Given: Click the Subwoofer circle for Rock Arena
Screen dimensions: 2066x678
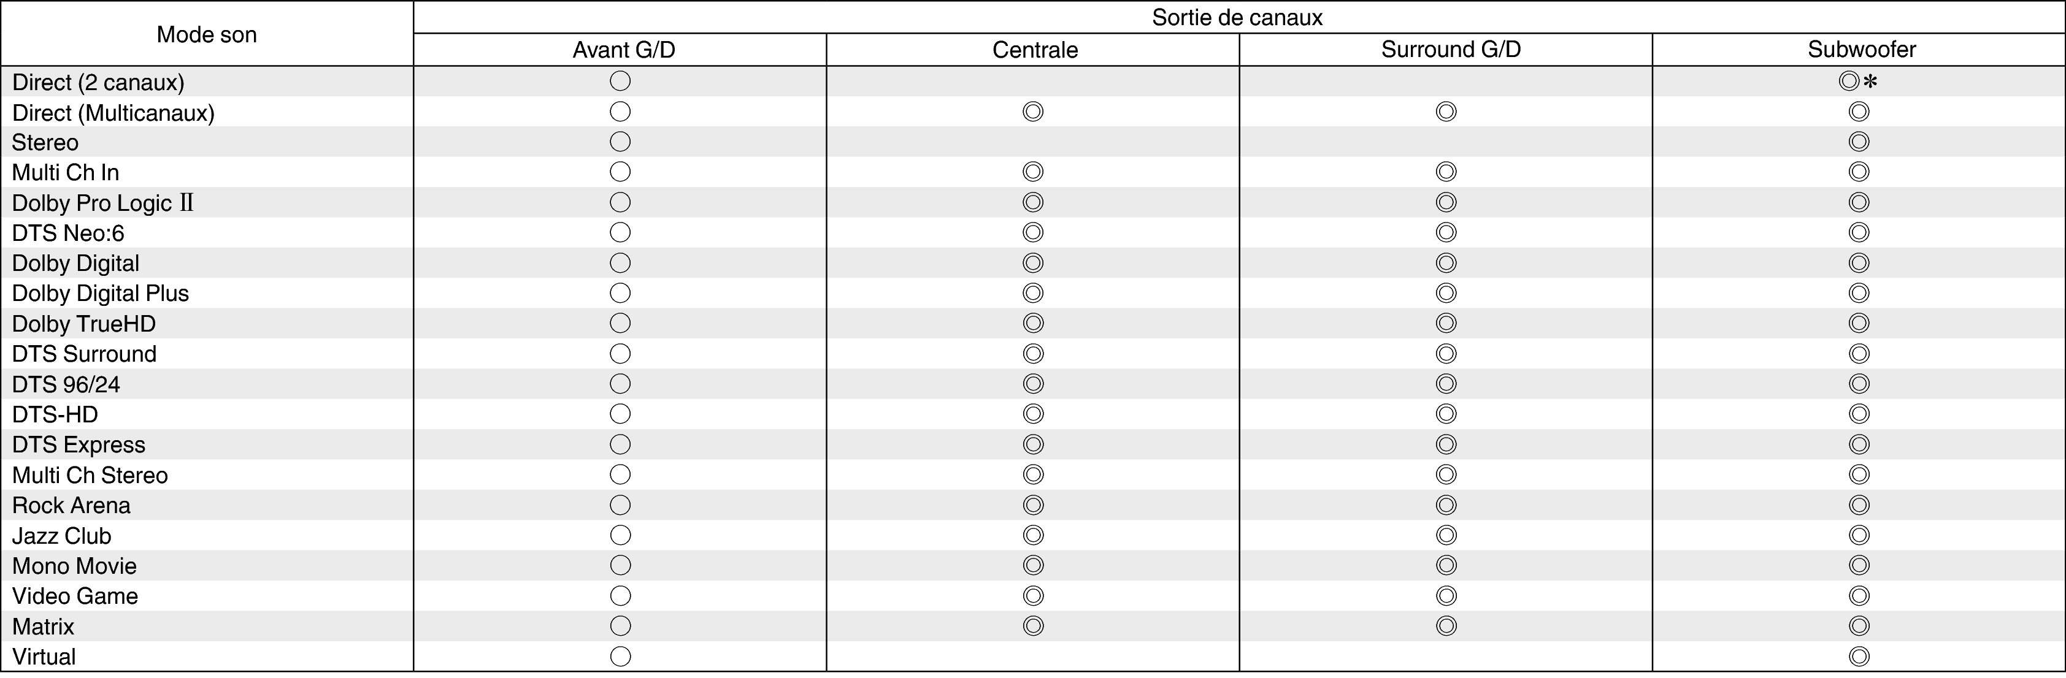Looking at the screenshot, I should 1859,505.
